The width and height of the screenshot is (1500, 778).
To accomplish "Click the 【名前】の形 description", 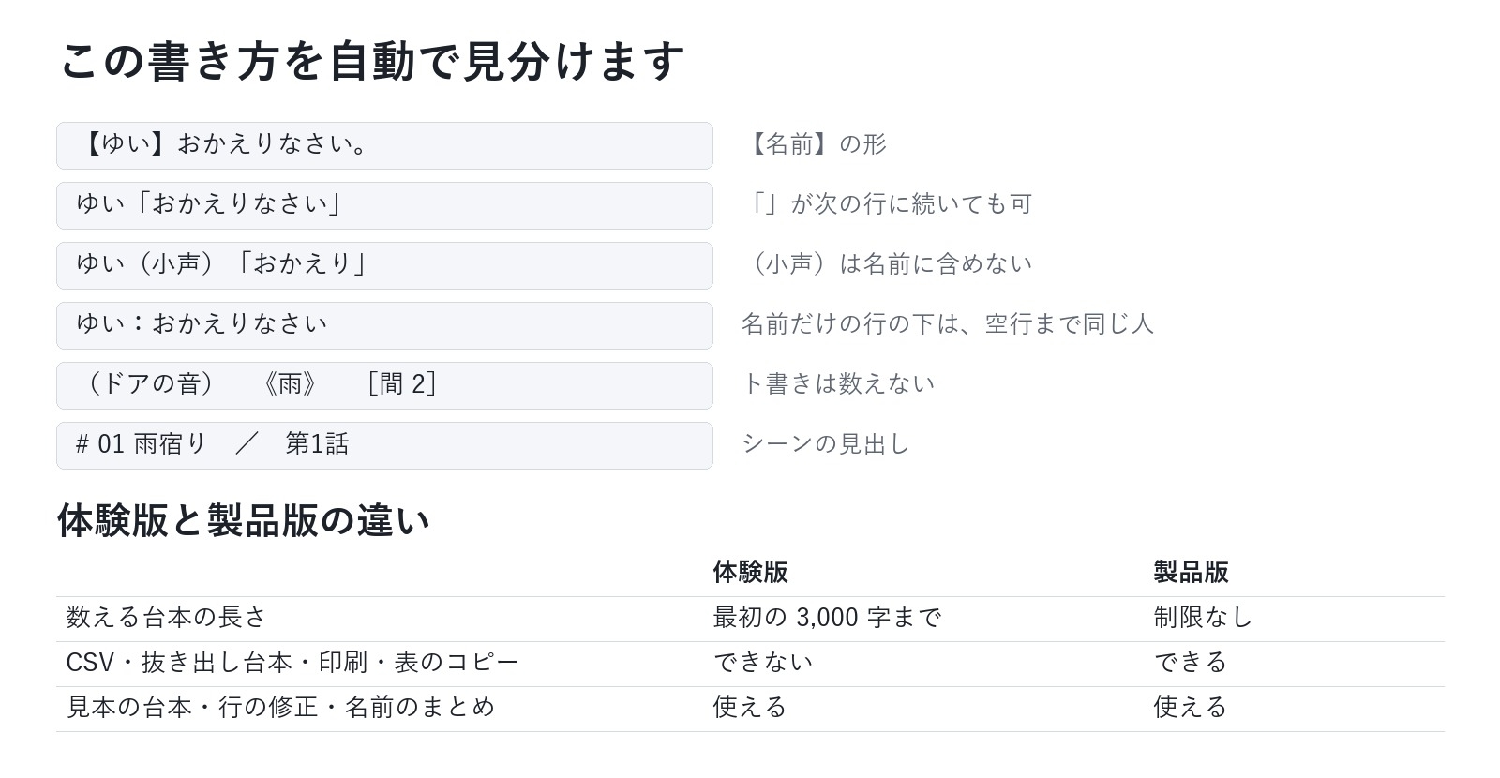I will (814, 144).
